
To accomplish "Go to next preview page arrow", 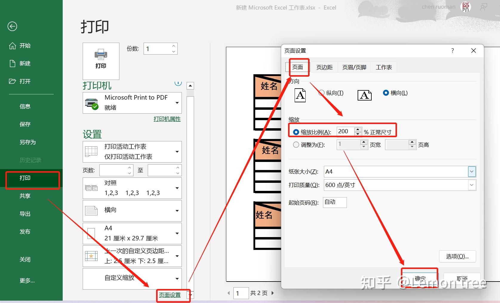I will (273, 293).
